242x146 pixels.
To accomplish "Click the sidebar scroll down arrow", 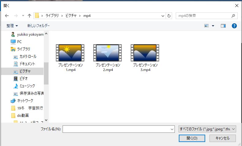I will (x=46, y=120).
